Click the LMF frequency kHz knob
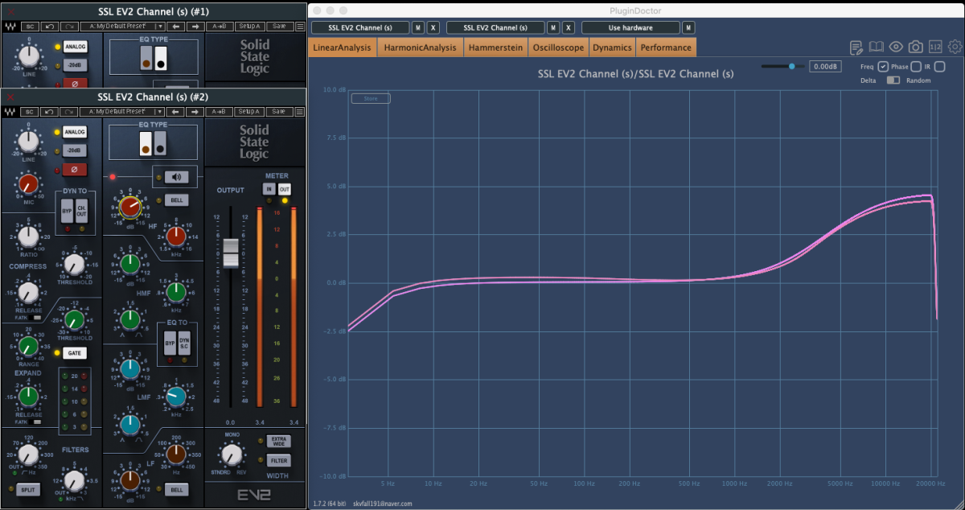This screenshot has width=965, height=510. click(x=176, y=396)
